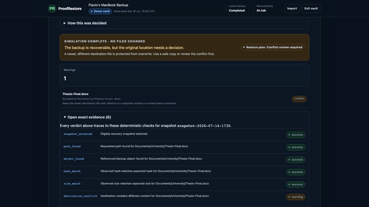Click 'Simulation complete · No files changed' heading

click(x=105, y=41)
